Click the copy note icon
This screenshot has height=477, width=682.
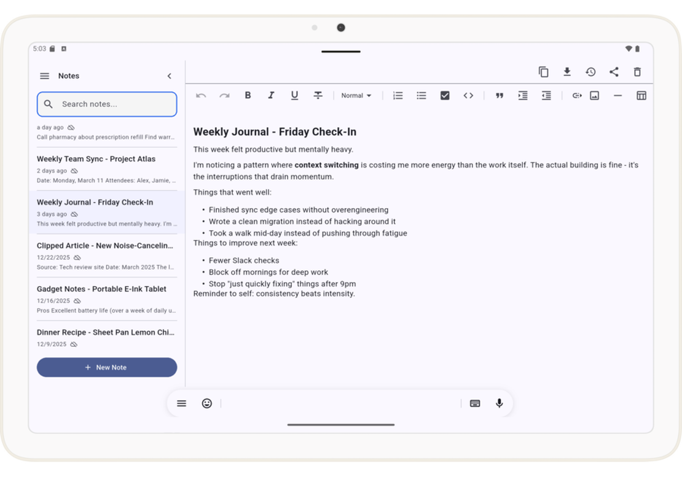tap(543, 72)
